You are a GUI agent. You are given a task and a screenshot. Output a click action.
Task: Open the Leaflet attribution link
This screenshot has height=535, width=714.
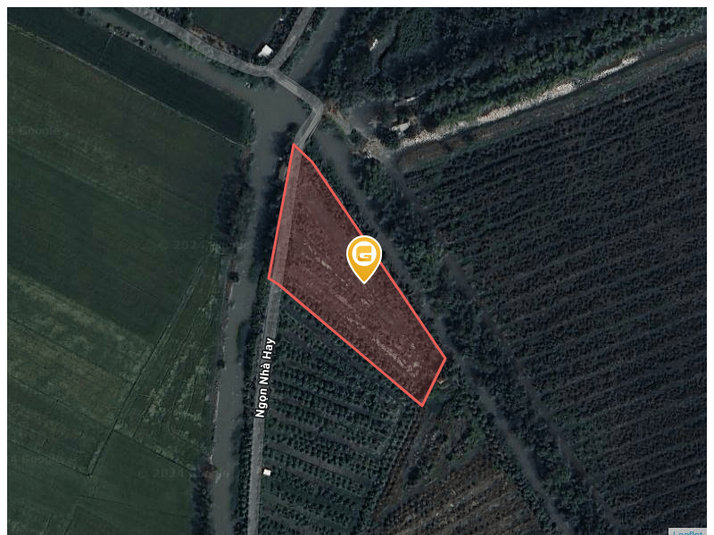[687, 532]
